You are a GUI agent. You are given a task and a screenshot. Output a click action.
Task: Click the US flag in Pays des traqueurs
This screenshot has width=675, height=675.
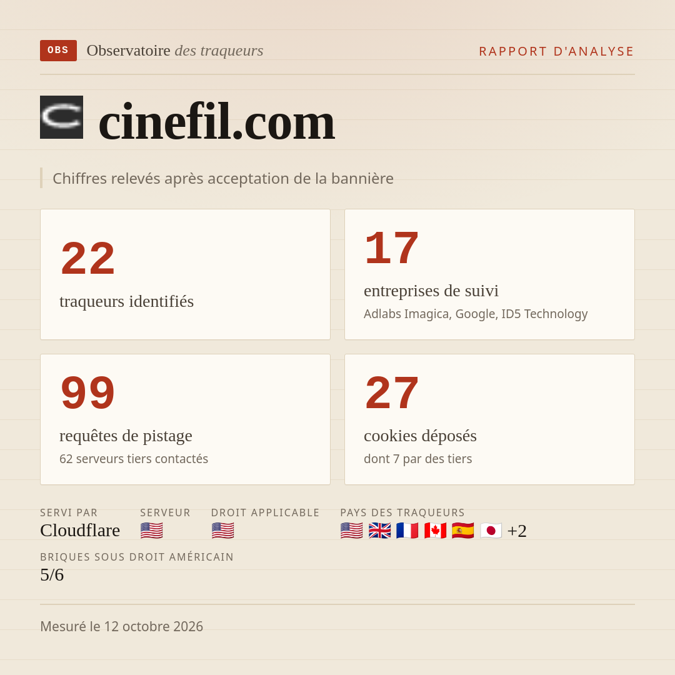(x=351, y=531)
